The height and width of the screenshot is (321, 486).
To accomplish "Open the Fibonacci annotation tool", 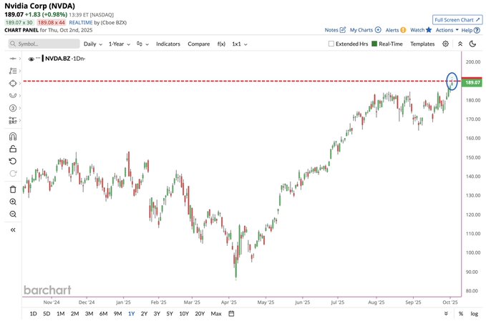I will (x=13, y=71).
